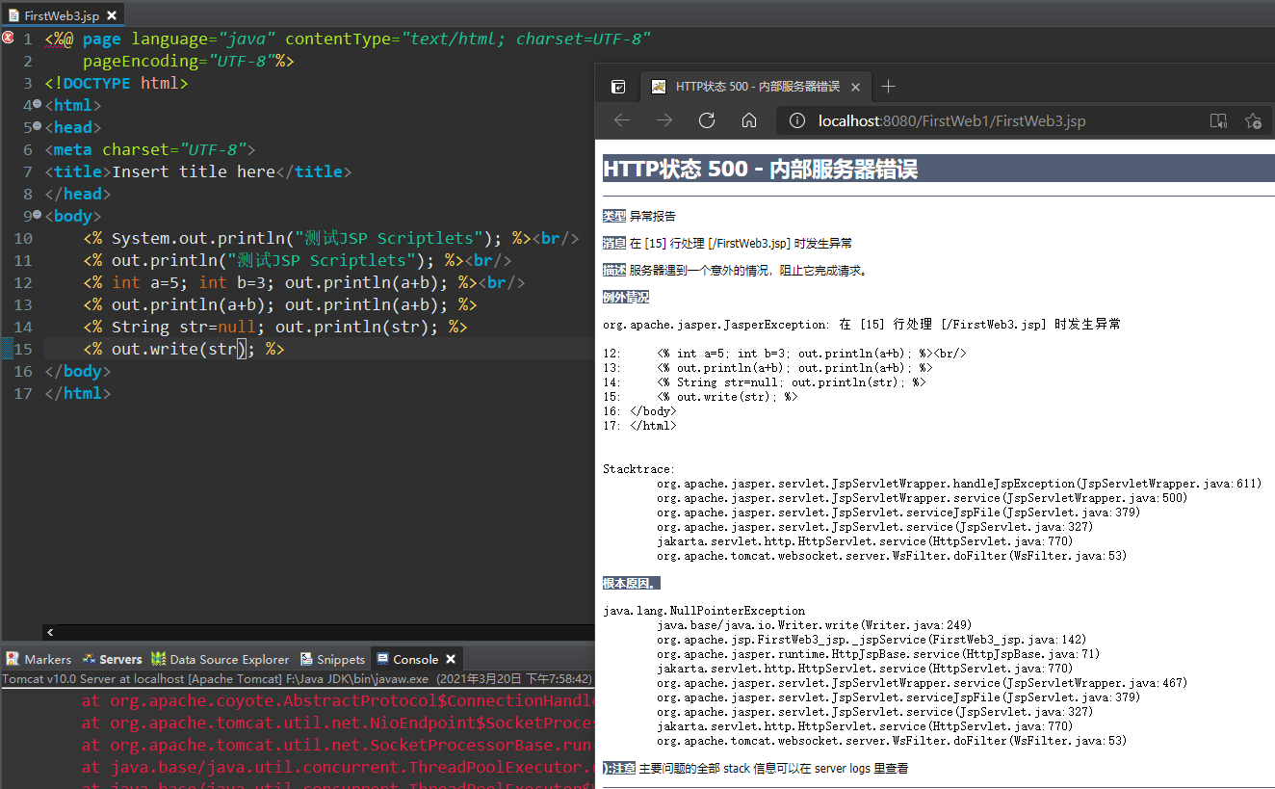Screen dimensions: 1275x789
Task: Click the Markers view icon
Action: [13, 659]
